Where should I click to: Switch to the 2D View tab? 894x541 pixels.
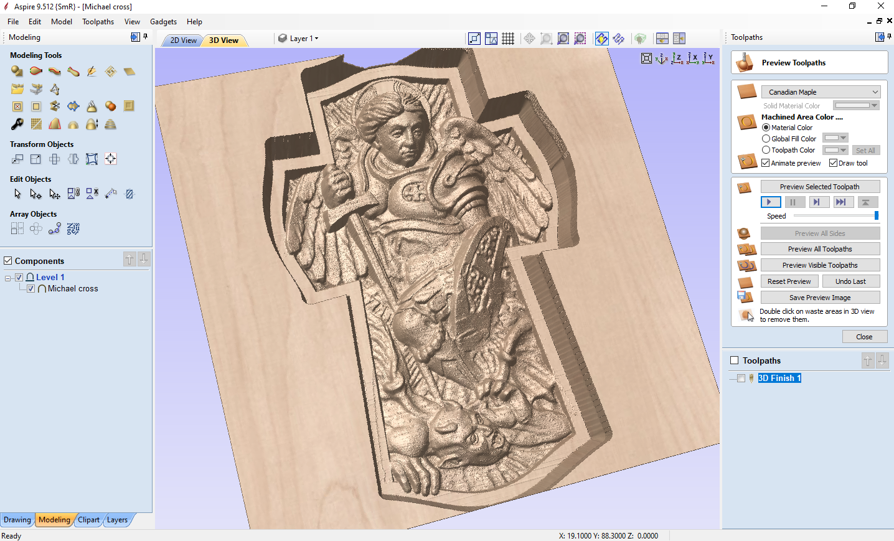coord(183,40)
